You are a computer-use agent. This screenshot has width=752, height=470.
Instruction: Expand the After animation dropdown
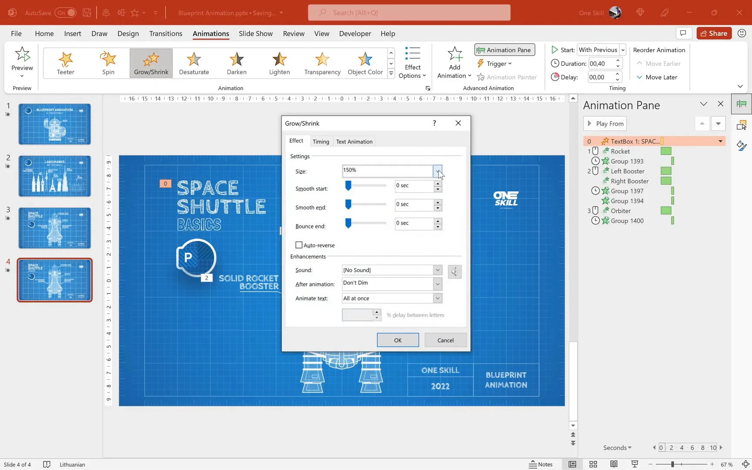tap(437, 284)
